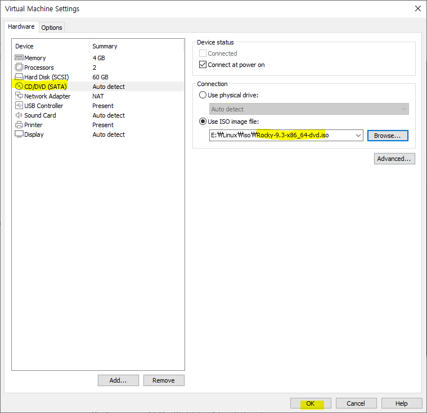Click the Browse... button
Screen dimensions: 427x413
point(388,136)
